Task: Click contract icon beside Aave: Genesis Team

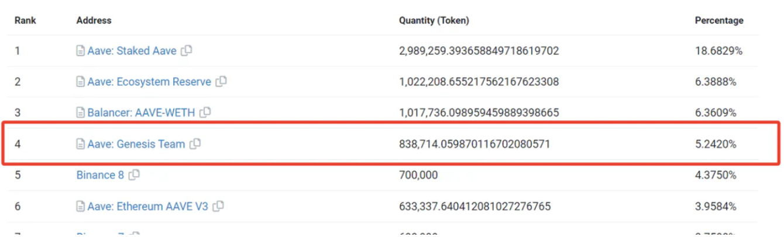Action: click(x=81, y=144)
